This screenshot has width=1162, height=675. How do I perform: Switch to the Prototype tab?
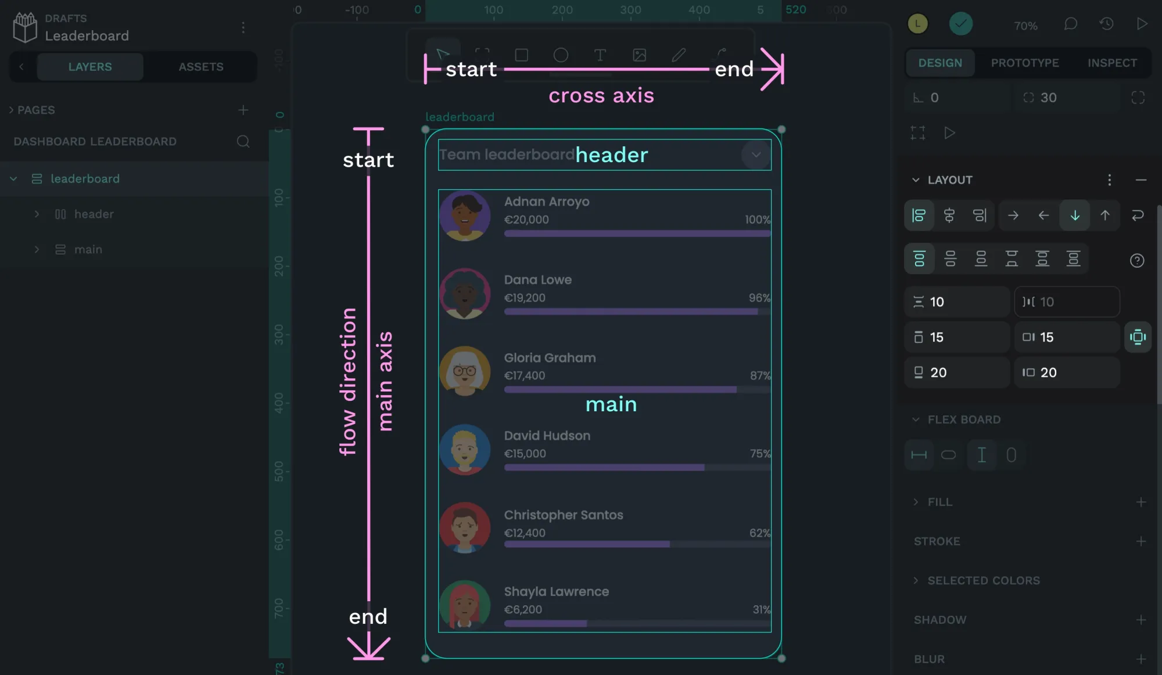[x=1024, y=63]
